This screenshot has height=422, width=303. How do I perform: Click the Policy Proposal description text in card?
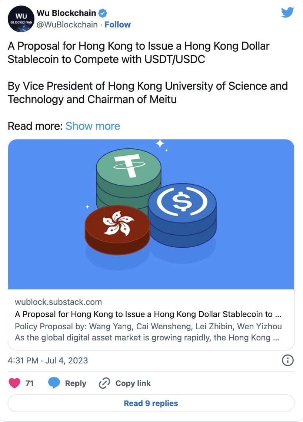[148, 332]
